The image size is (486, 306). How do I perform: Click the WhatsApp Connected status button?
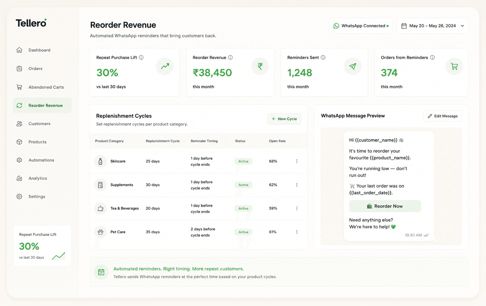click(361, 26)
